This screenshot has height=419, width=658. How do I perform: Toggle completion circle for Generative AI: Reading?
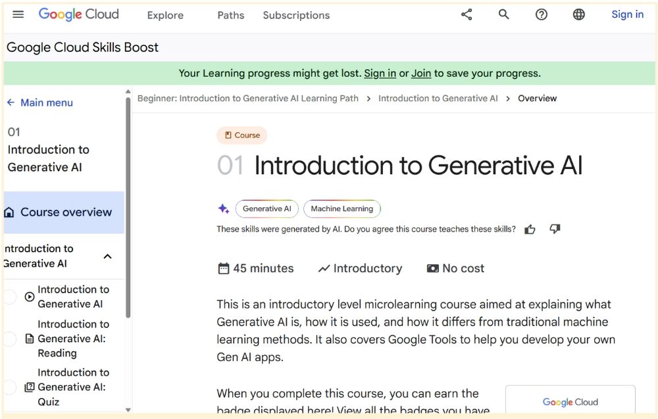pos(9,339)
